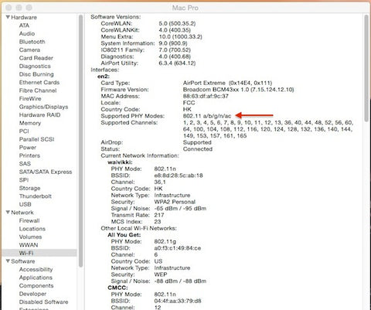The width and height of the screenshot is (371, 310).
Task: Open the Card Reader entry
Action: [x=36, y=58]
